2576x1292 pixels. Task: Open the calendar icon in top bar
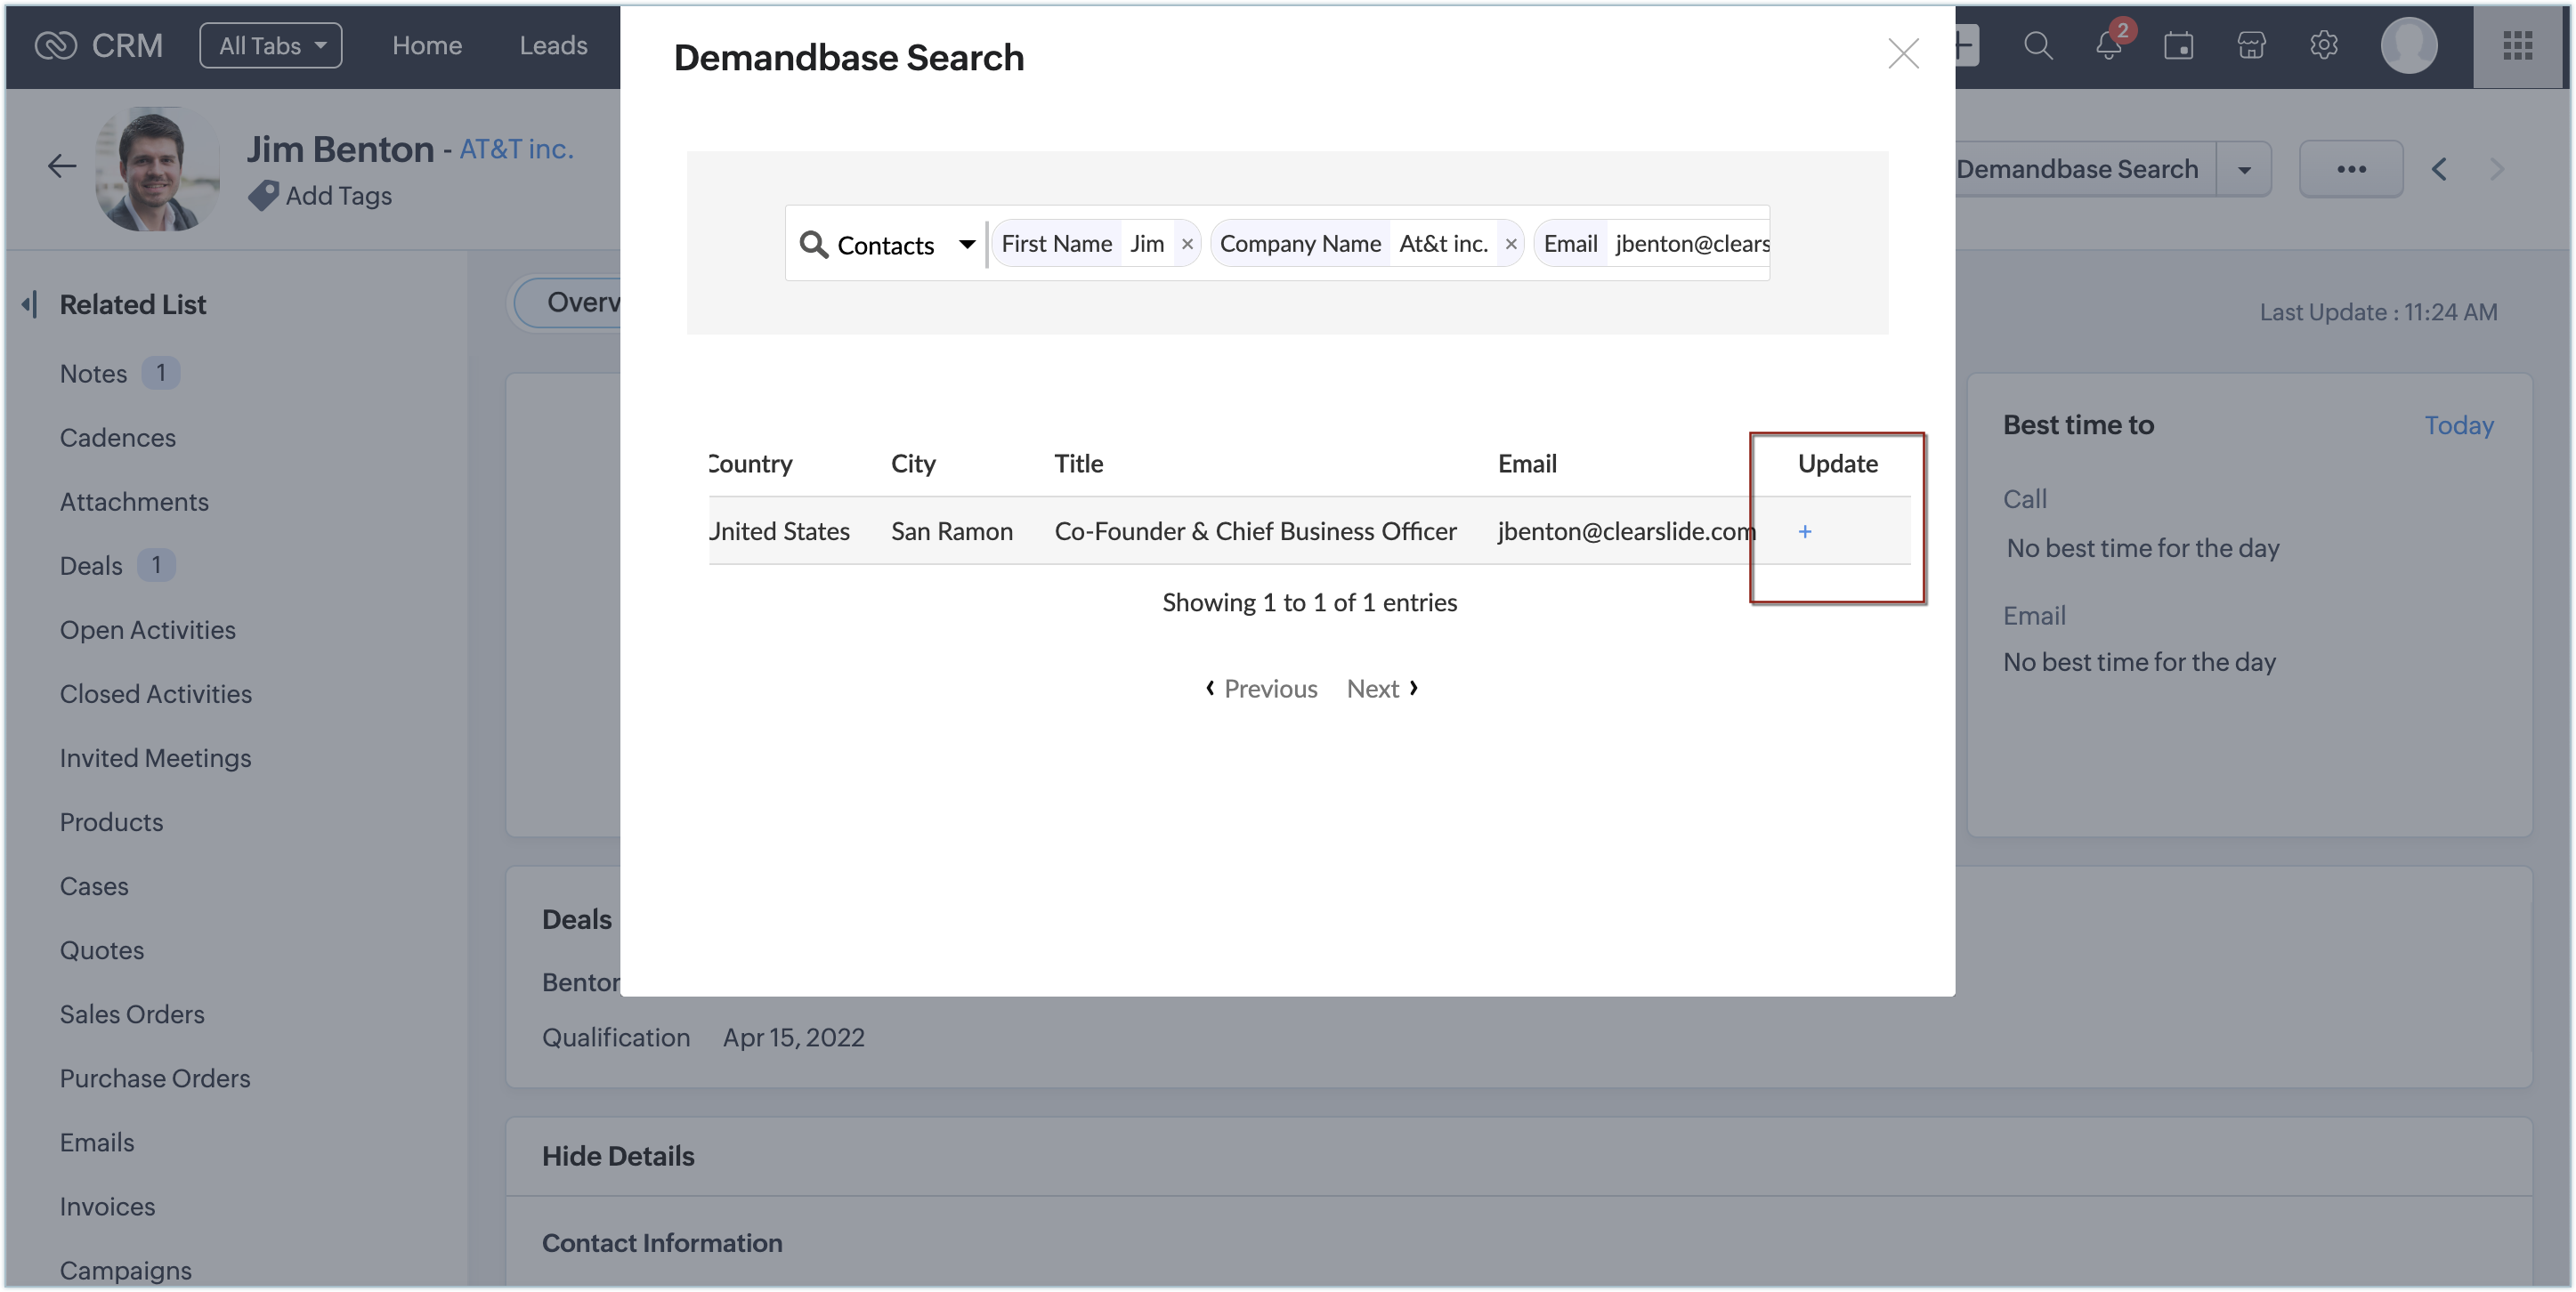tap(2178, 46)
